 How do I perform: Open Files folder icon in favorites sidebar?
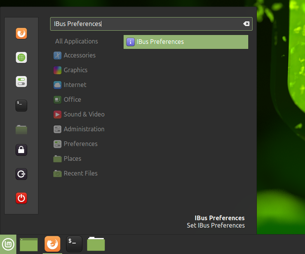pyautogui.click(x=21, y=130)
